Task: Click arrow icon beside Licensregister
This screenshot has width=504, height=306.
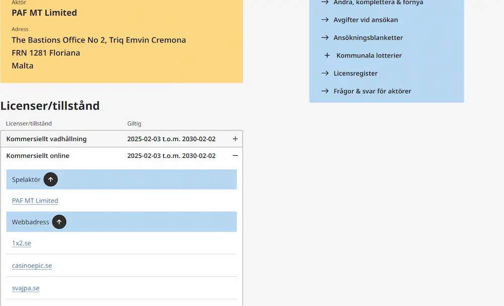Action: (x=325, y=73)
